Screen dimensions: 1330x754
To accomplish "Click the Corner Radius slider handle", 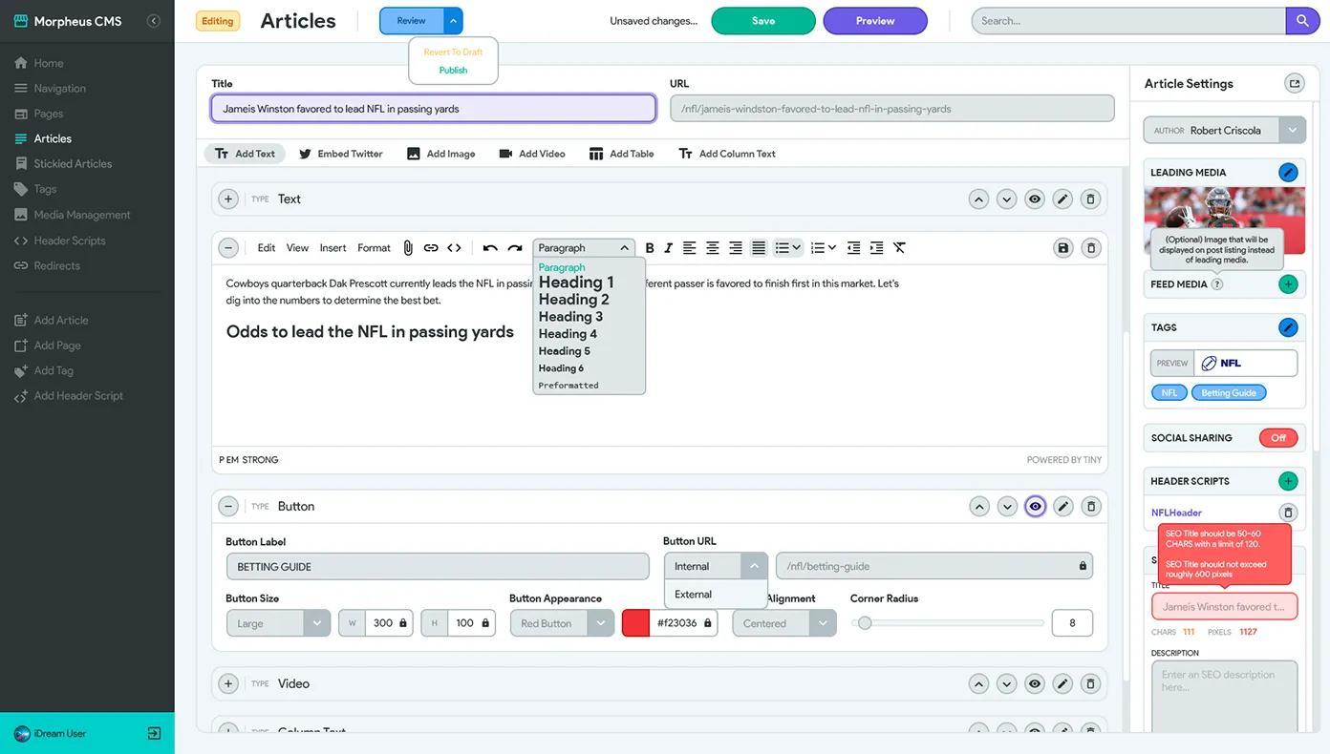I will [865, 623].
